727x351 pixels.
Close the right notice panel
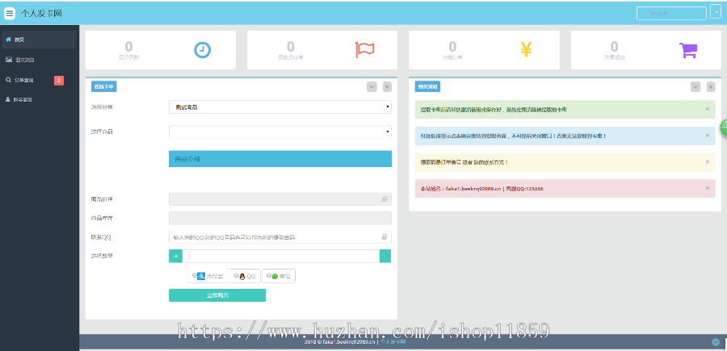pyautogui.click(x=711, y=86)
